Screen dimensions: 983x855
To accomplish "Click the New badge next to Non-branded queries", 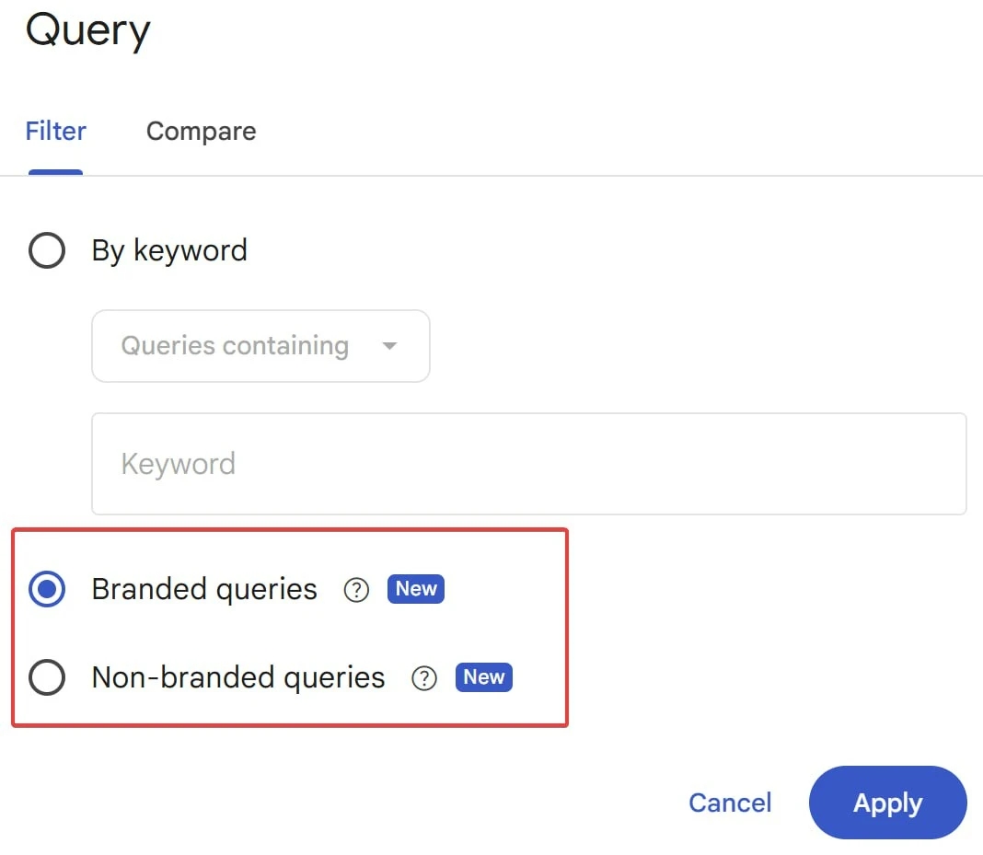I will click(x=484, y=677).
